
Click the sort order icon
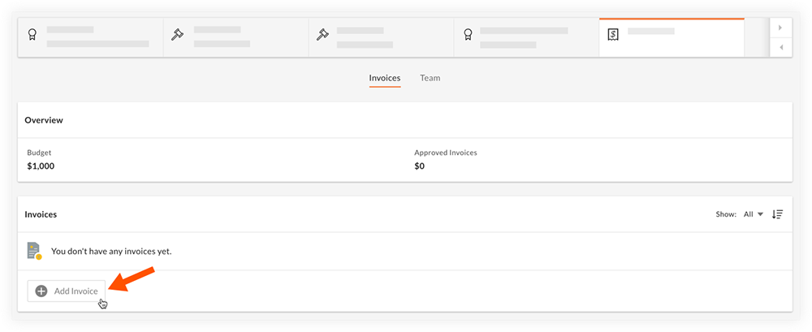pyautogui.click(x=777, y=214)
